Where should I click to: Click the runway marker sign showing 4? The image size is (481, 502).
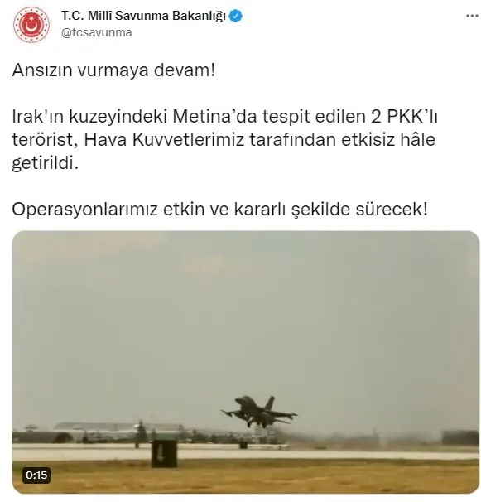point(164,453)
